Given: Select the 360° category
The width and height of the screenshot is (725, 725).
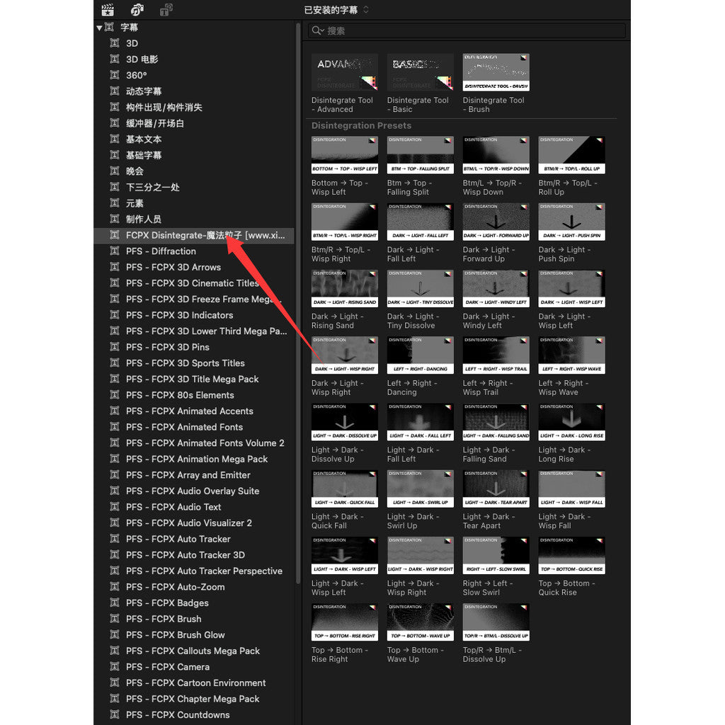Looking at the screenshot, I should tap(194, 75).
